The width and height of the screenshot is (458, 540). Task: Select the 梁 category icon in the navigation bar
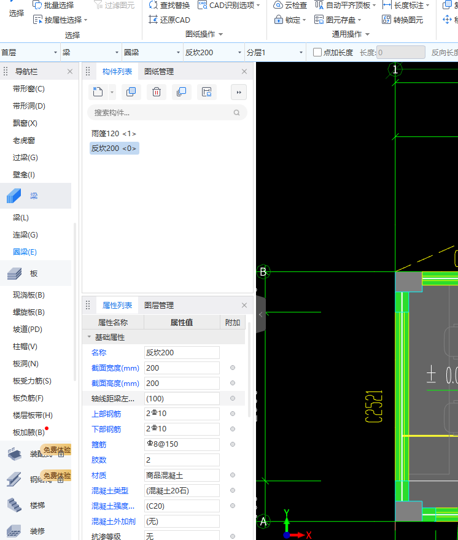pos(14,196)
